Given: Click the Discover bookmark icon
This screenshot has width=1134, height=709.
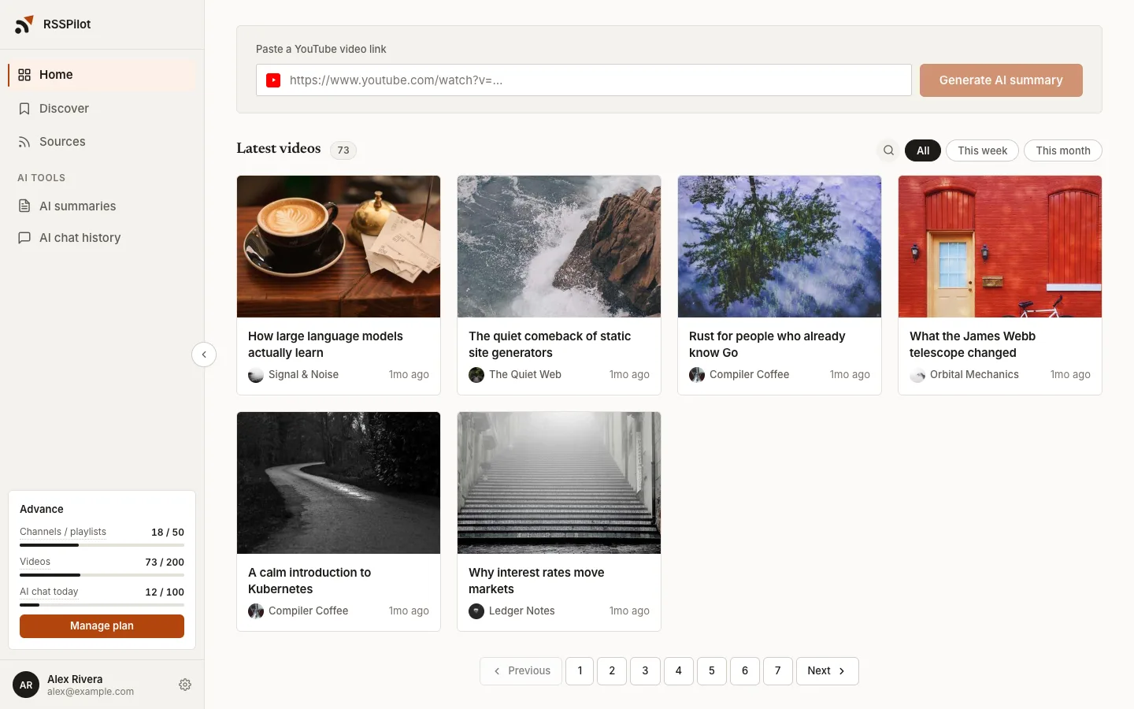Looking at the screenshot, I should point(24,109).
